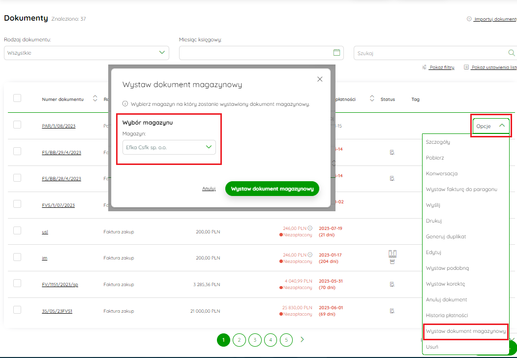Choose Usuń from the Opcje menu
This screenshot has width=517, height=358.
432,347
